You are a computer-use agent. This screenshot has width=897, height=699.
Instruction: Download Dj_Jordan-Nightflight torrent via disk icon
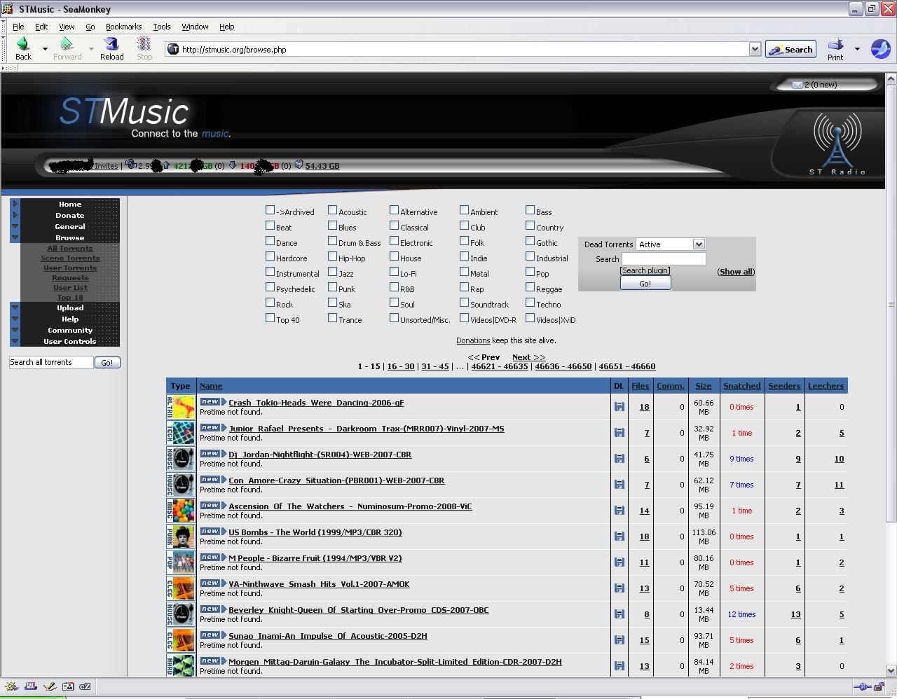(619, 459)
